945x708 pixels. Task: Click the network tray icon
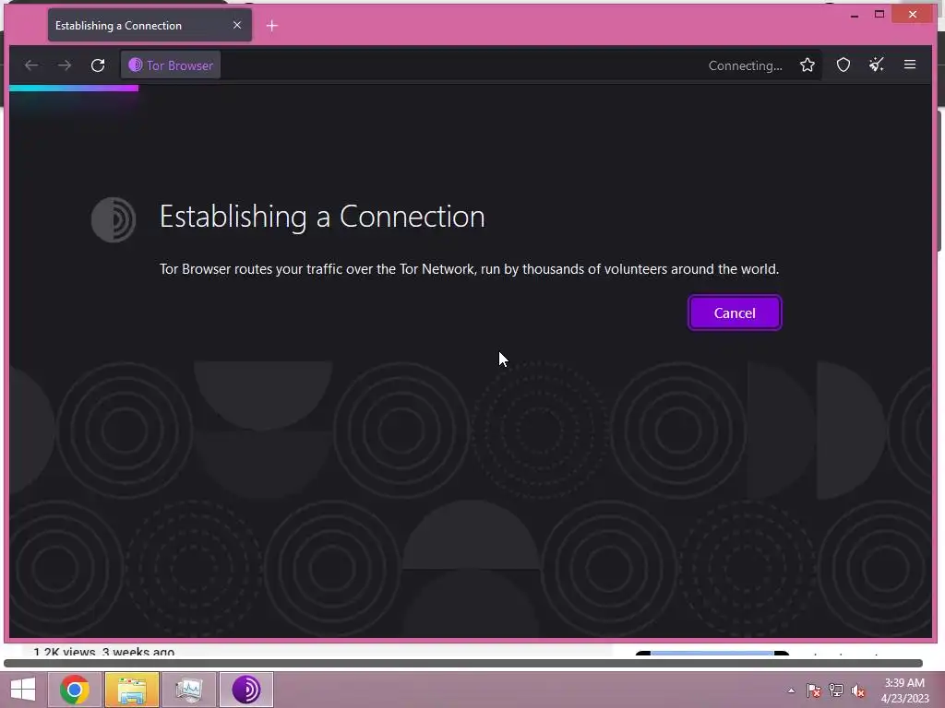point(836,690)
